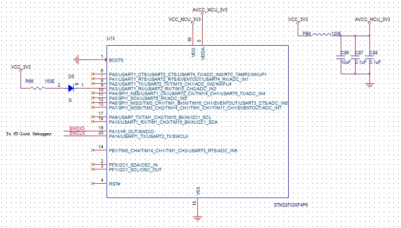Viewport: 401px width, 228px height.
Task: Click the D5 designator label
Action: tap(71, 77)
